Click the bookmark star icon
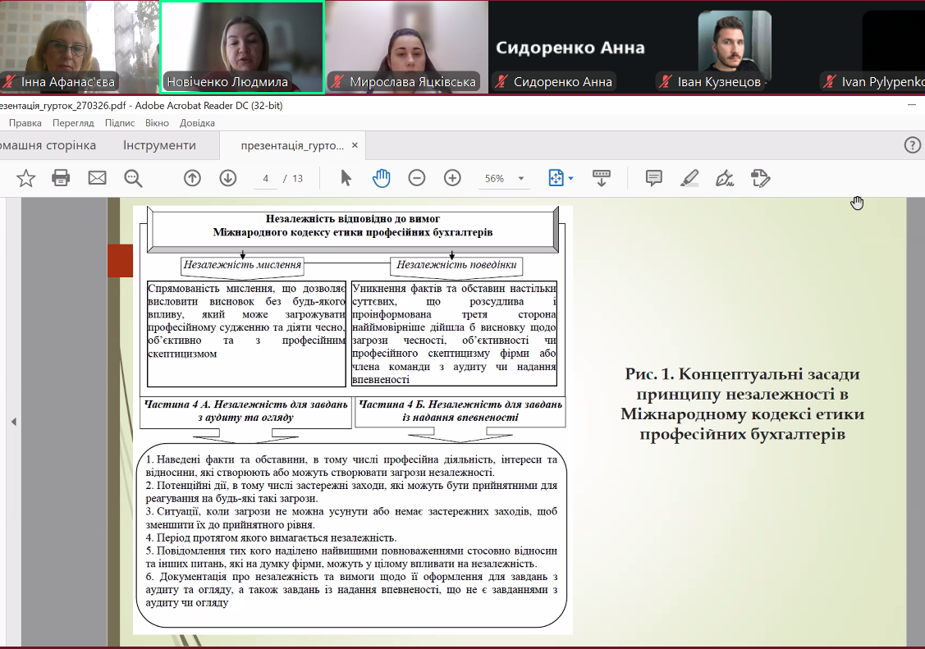Screen dimensions: 925x649 tap(26, 178)
